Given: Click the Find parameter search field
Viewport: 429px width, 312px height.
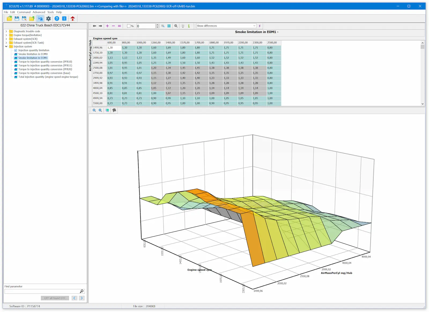Looking at the screenshot, I should click(42, 291).
